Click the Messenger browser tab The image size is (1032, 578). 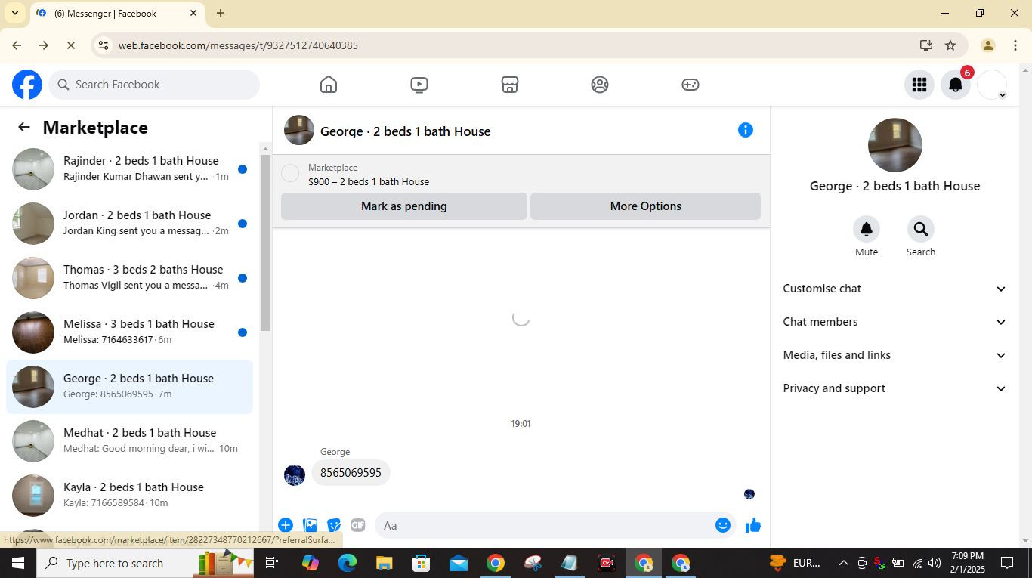[x=117, y=14]
